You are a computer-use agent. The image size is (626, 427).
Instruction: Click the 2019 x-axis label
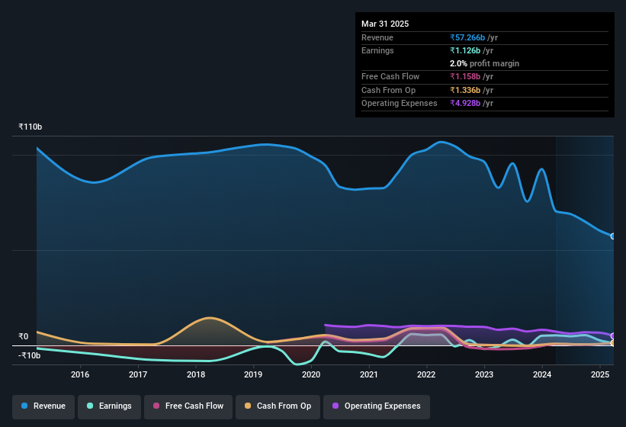click(x=253, y=374)
